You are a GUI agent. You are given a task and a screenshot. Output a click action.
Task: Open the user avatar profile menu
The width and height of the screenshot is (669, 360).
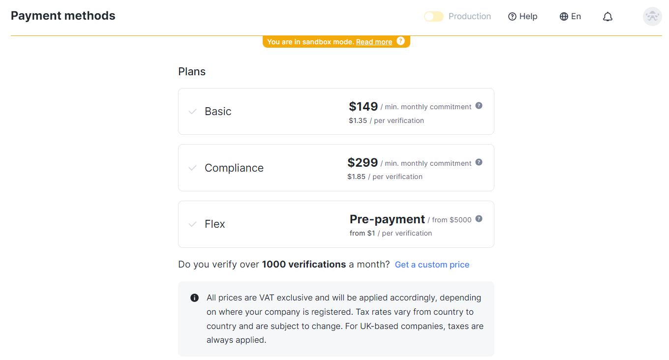point(652,17)
